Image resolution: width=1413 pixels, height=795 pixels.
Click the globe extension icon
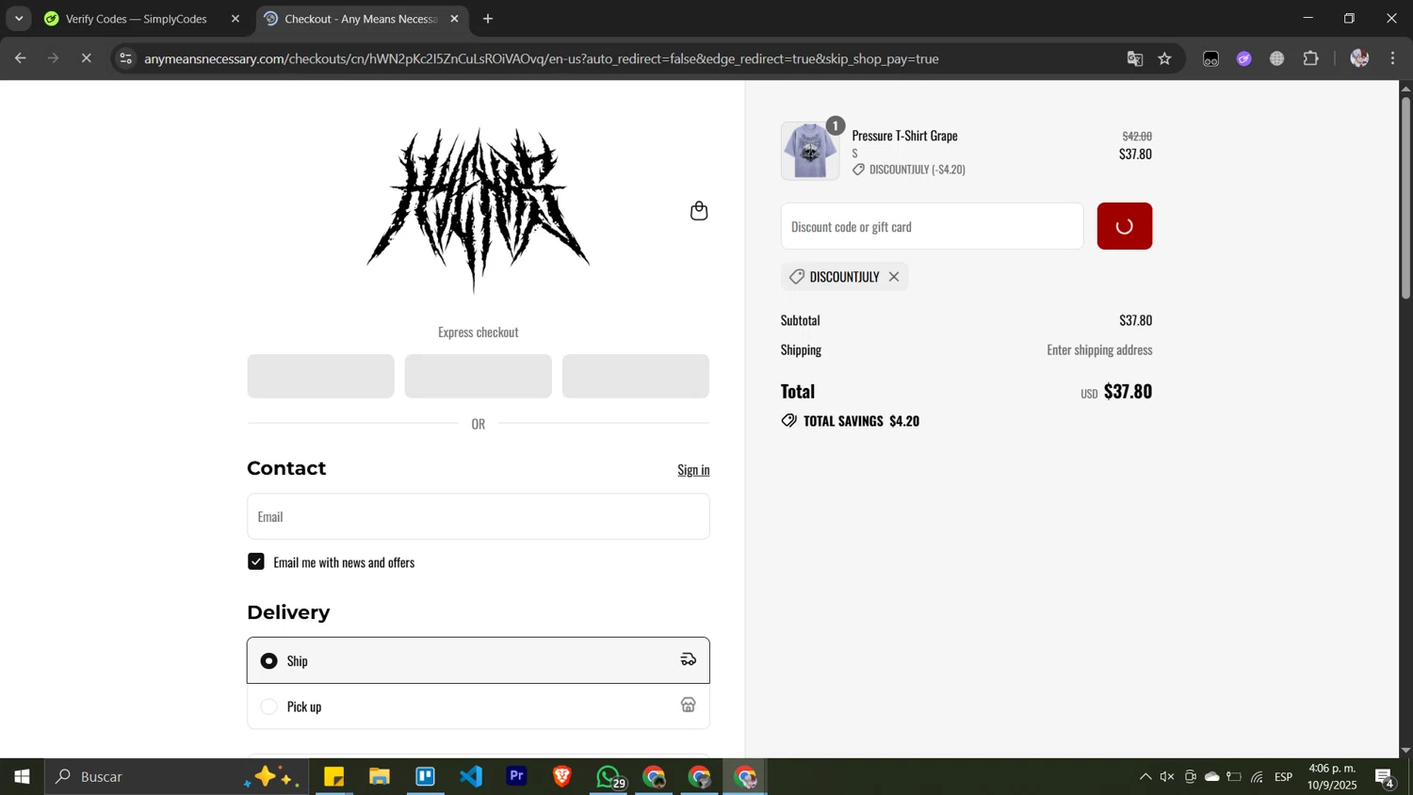click(x=1277, y=58)
